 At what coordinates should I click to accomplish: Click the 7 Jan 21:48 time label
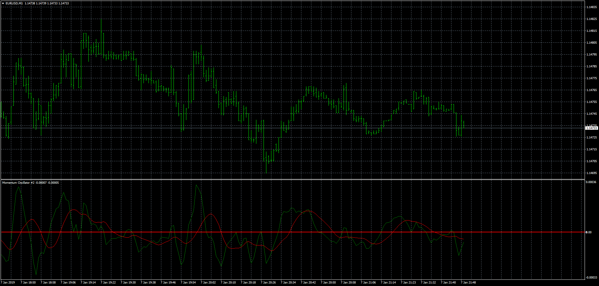point(468,283)
